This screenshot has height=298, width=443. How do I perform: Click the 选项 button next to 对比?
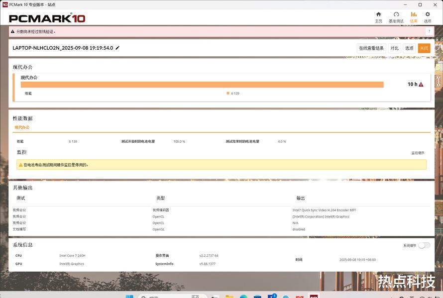(409, 48)
